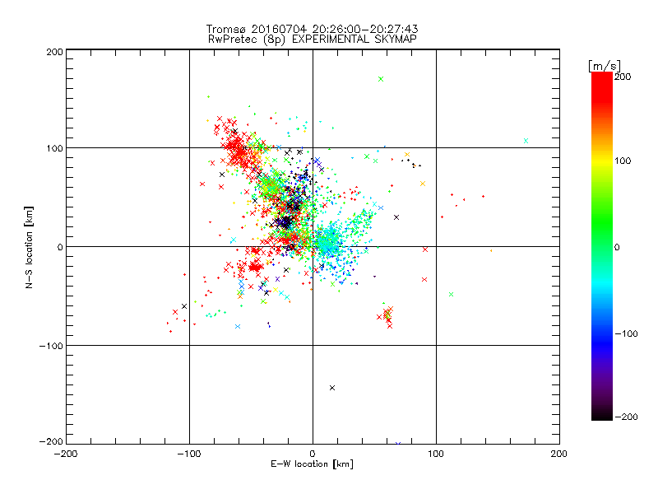
Task: Click the colorbar label '-100' near blue
Action: (626, 334)
